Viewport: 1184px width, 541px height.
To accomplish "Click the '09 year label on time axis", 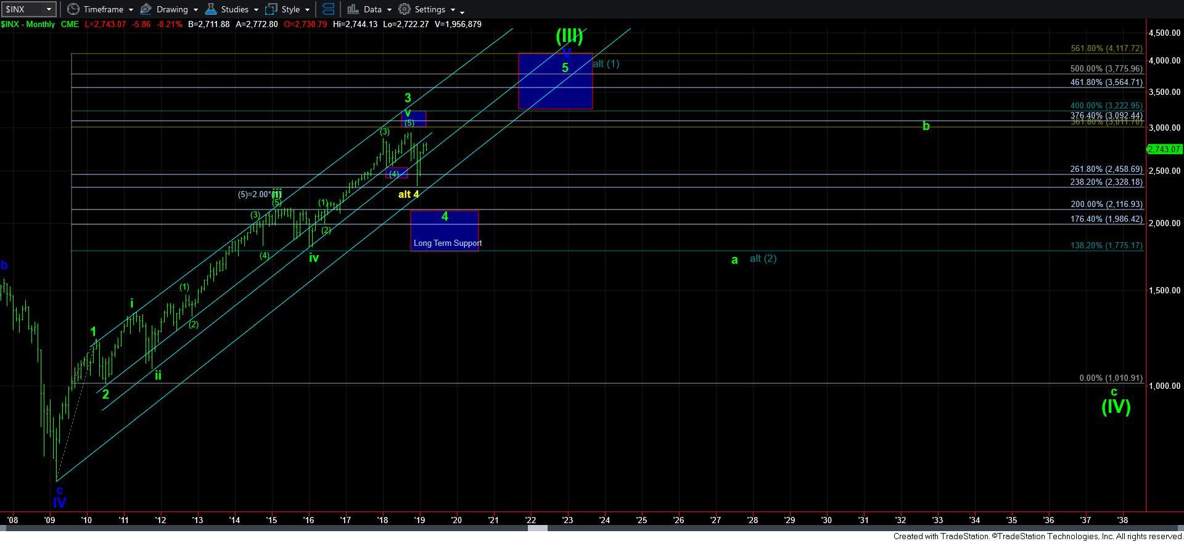I will [x=50, y=520].
